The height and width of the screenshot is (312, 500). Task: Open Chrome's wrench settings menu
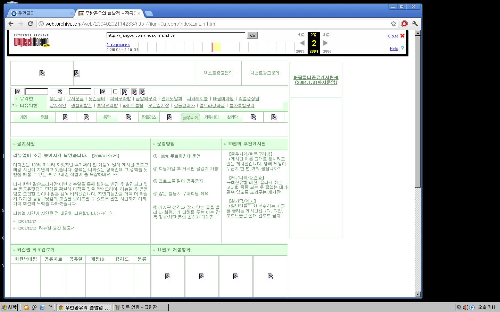click(x=415, y=24)
